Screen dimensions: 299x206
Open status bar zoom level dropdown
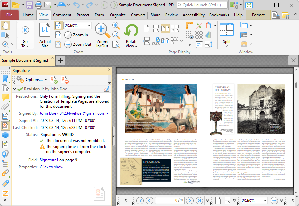click(x=265, y=201)
